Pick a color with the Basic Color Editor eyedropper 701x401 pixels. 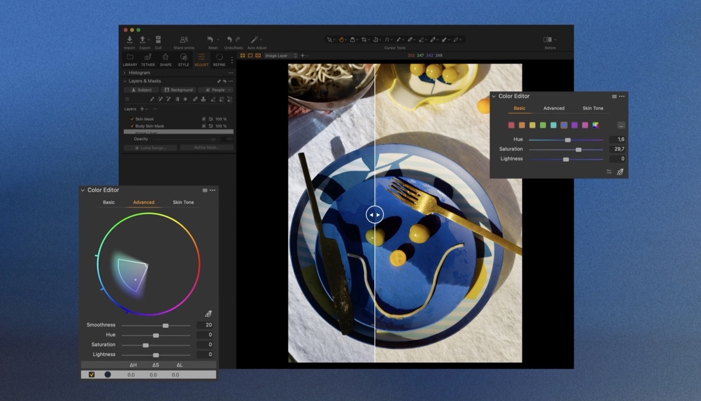(620, 172)
